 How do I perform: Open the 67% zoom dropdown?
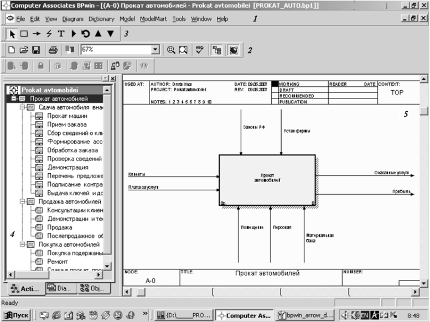tap(155, 50)
